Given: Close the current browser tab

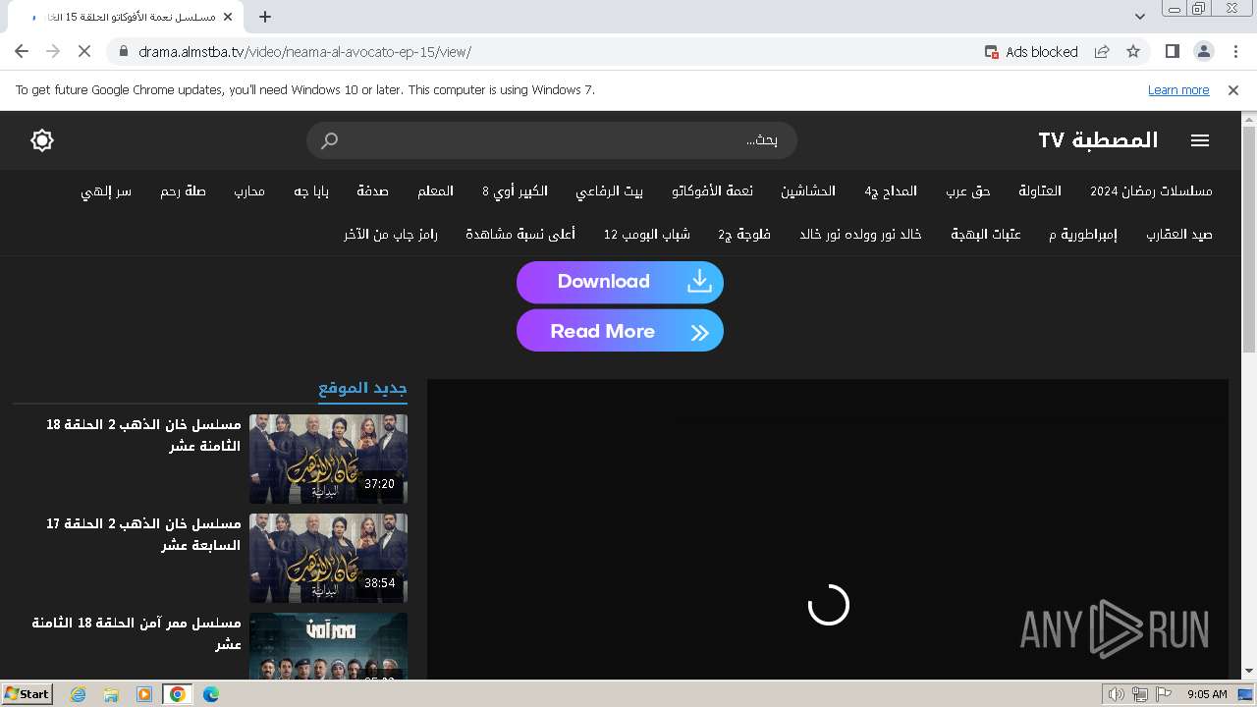Looking at the screenshot, I should [228, 17].
